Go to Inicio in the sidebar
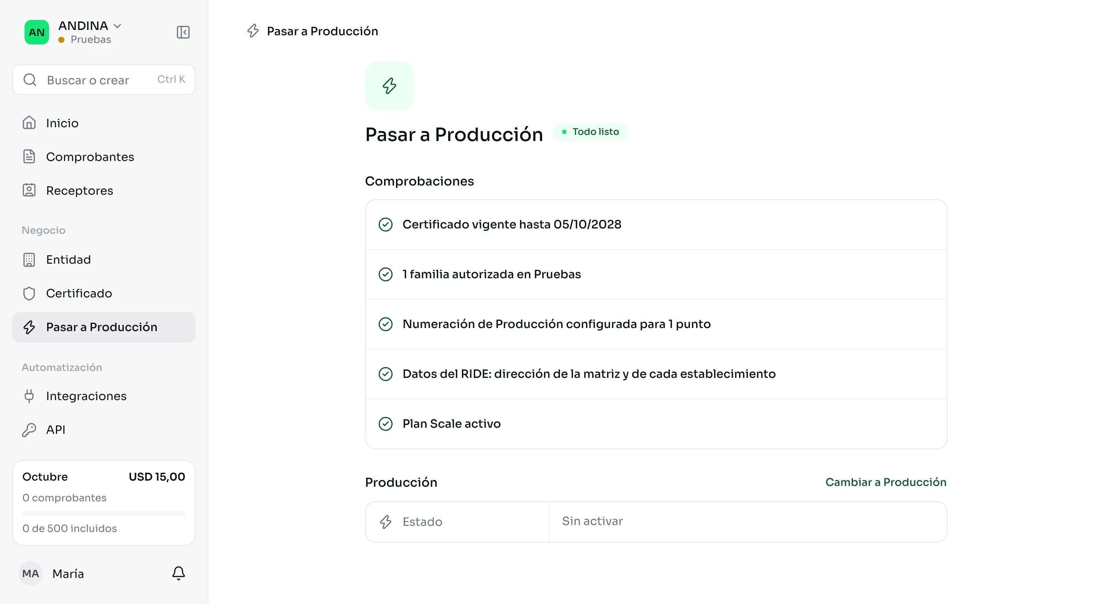Image resolution: width=1104 pixels, height=604 pixels. (x=104, y=123)
